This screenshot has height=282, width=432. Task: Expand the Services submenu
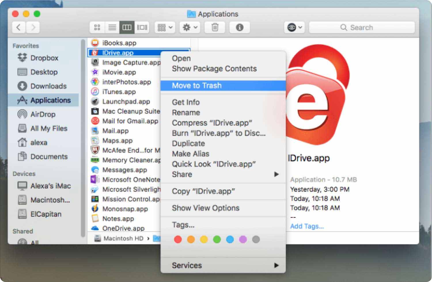click(223, 265)
